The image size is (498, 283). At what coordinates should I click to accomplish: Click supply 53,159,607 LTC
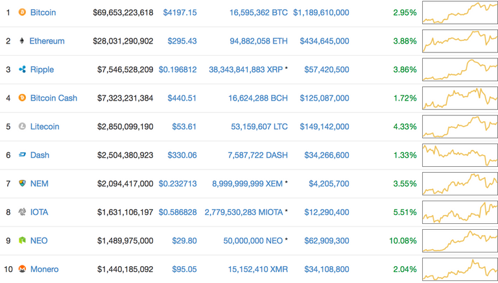(x=259, y=127)
